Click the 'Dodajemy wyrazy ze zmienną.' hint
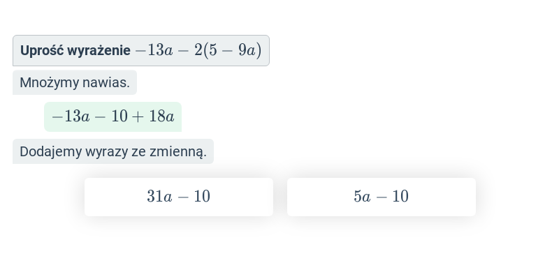 [113, 151]
